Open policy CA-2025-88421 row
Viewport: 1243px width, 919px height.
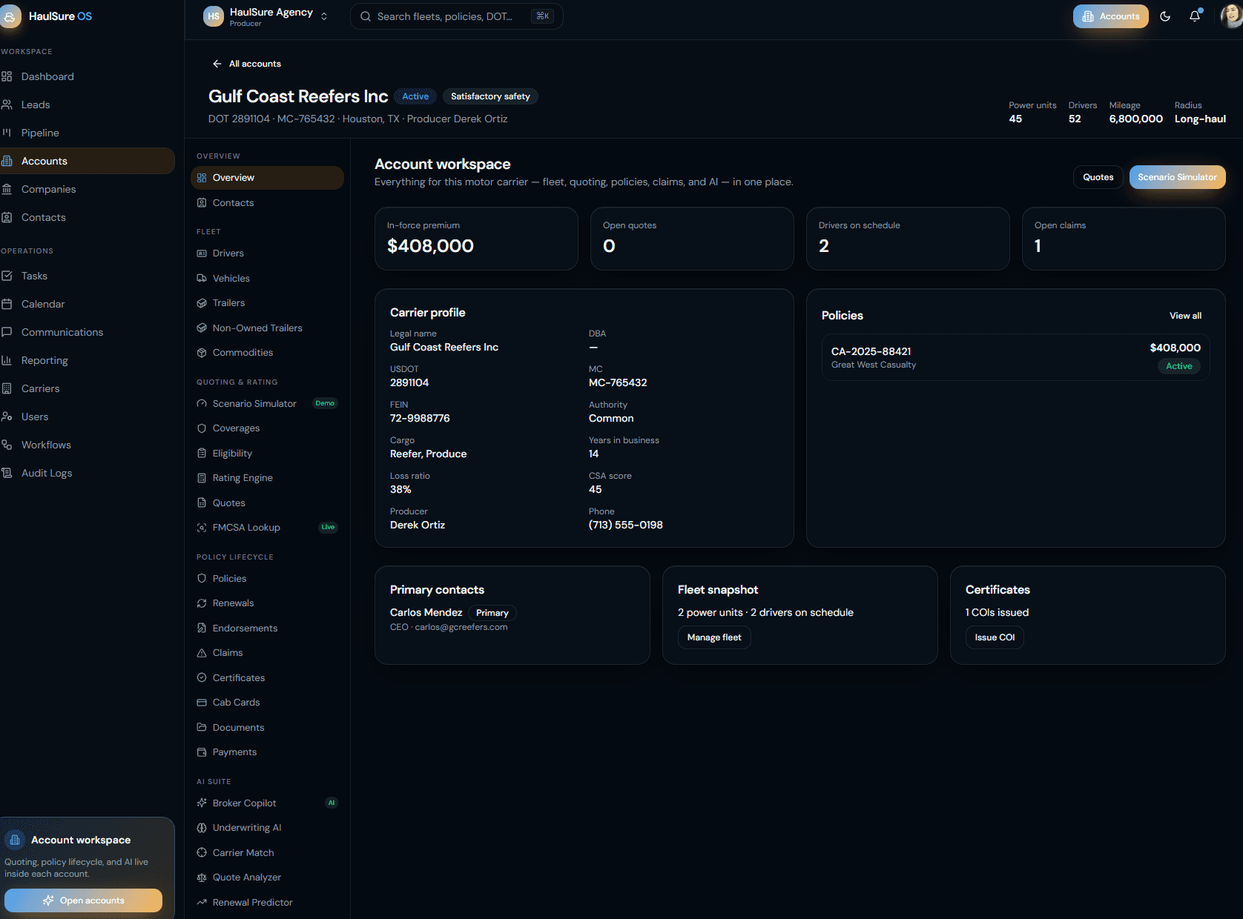(1015, 357)
